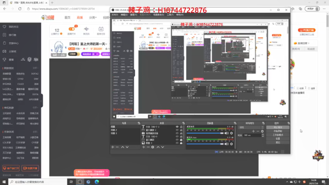Open the 编辑(E) menu in OBS
The width and height of the screenshot is (329, 185).
point(124,15)
